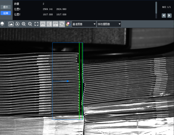Click the blue ROI center handle point
Viewport: 174px width, 135px height.
(x=68, y=81)
